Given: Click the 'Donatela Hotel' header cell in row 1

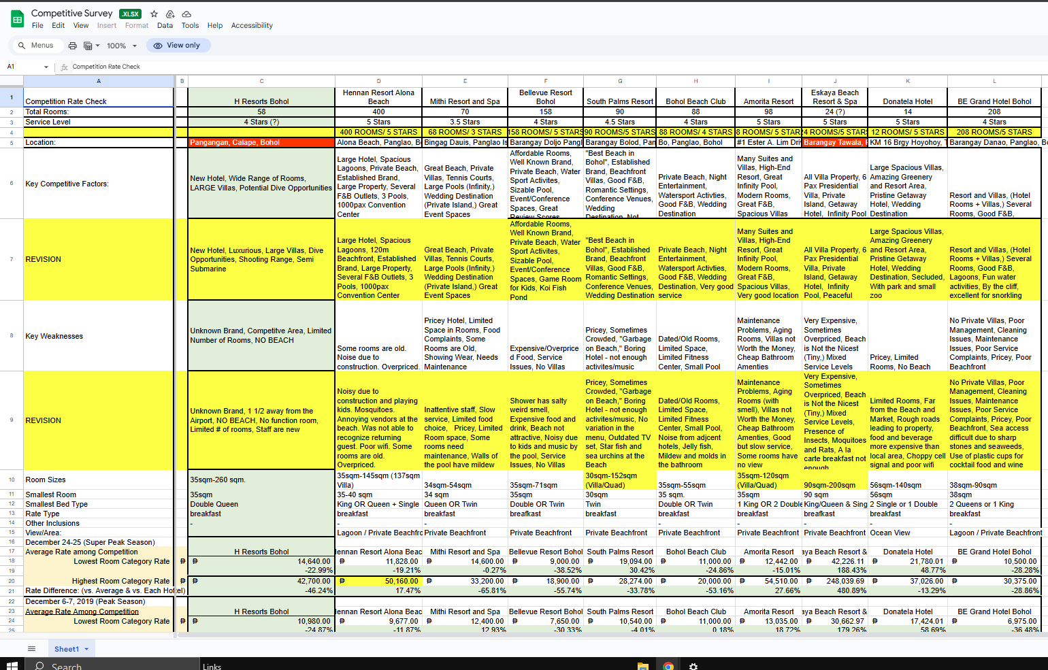Looking at the screenshot, I should (x=908, y=97).
